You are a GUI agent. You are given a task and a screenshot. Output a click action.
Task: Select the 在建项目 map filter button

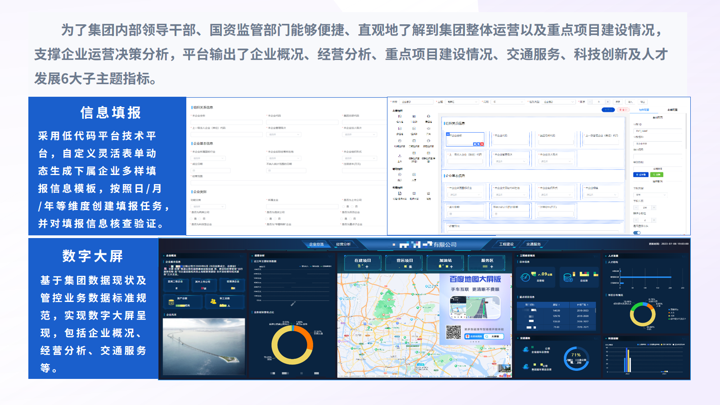pyautogui.click(x=363, y=263)
